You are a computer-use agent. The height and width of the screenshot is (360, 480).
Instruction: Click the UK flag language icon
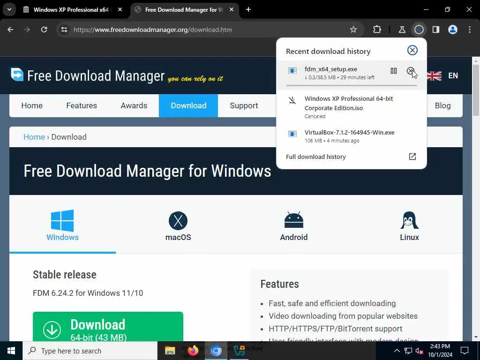(x=434, y=75)
